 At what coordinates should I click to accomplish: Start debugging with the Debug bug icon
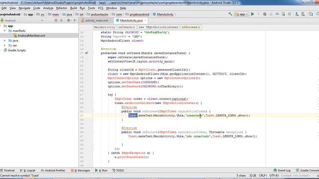coord(265,14)
